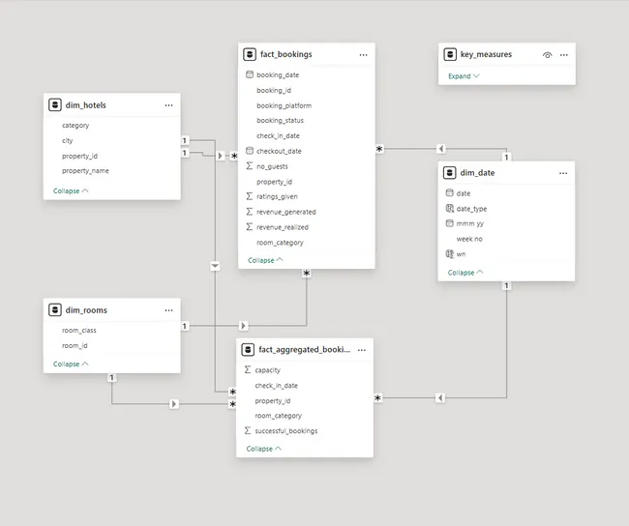
Task: Open more options for dim_date table
Action: pos(563,173)
